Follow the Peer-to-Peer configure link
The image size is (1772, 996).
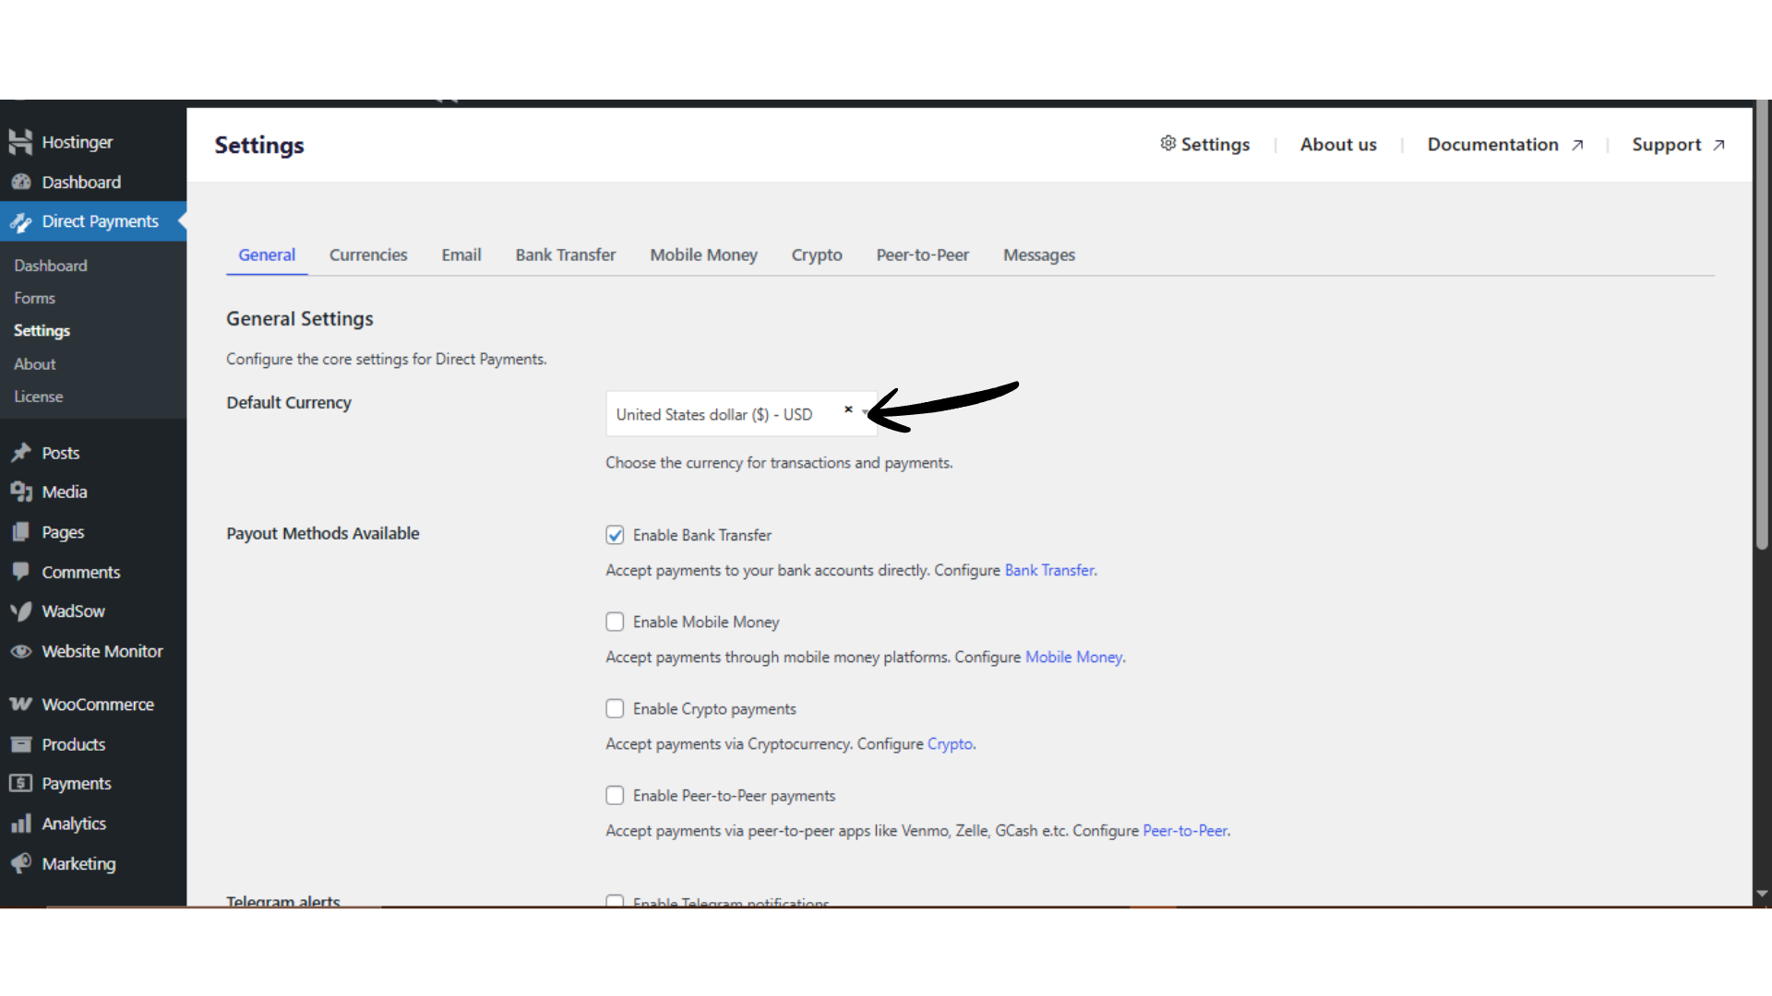[x=1184, y=830]
